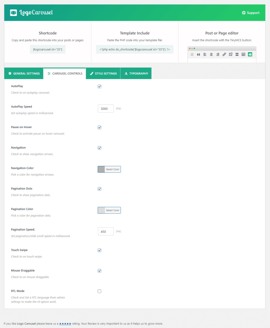Select the blockquote icon in the editor preview
The height and width of the screenshot is (328, 270).
pyautogui.click(x=199, y=54)
